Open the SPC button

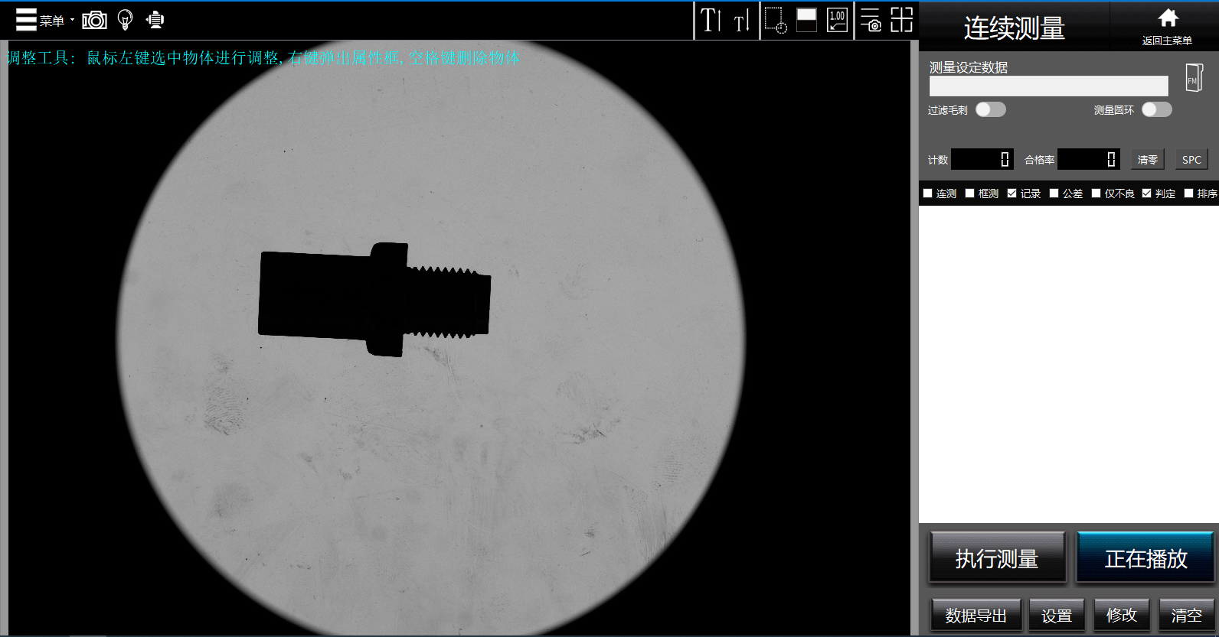1191,159
